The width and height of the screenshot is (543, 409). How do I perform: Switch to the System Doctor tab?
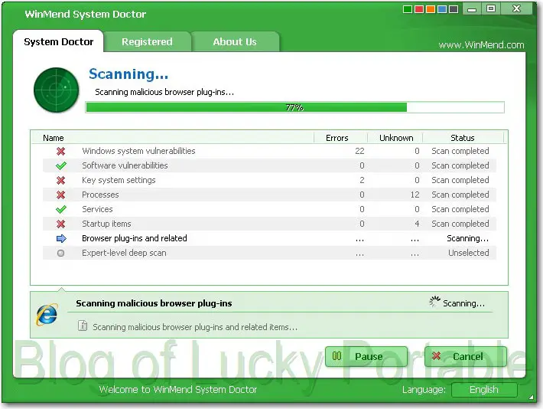click(58, 41)
